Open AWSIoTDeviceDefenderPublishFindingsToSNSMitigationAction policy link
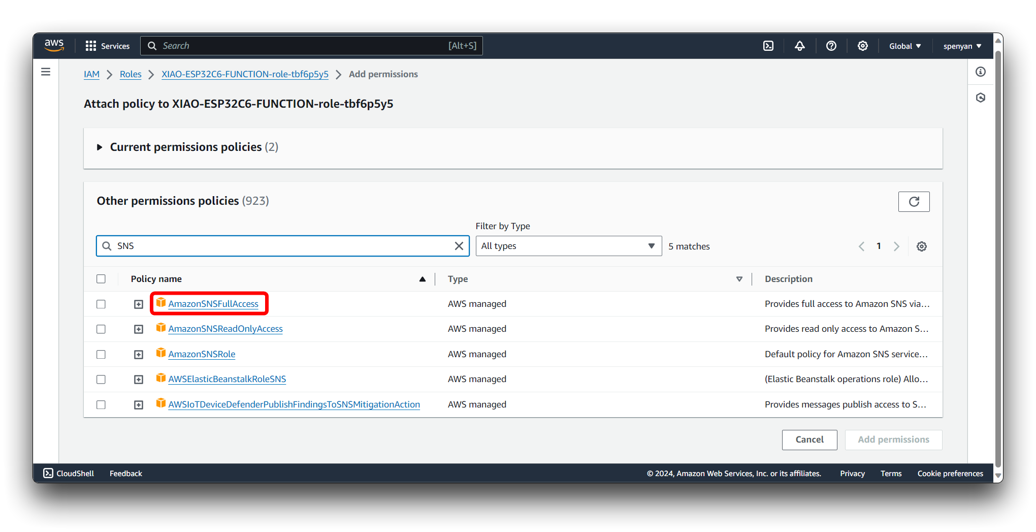 click(294, 404)
